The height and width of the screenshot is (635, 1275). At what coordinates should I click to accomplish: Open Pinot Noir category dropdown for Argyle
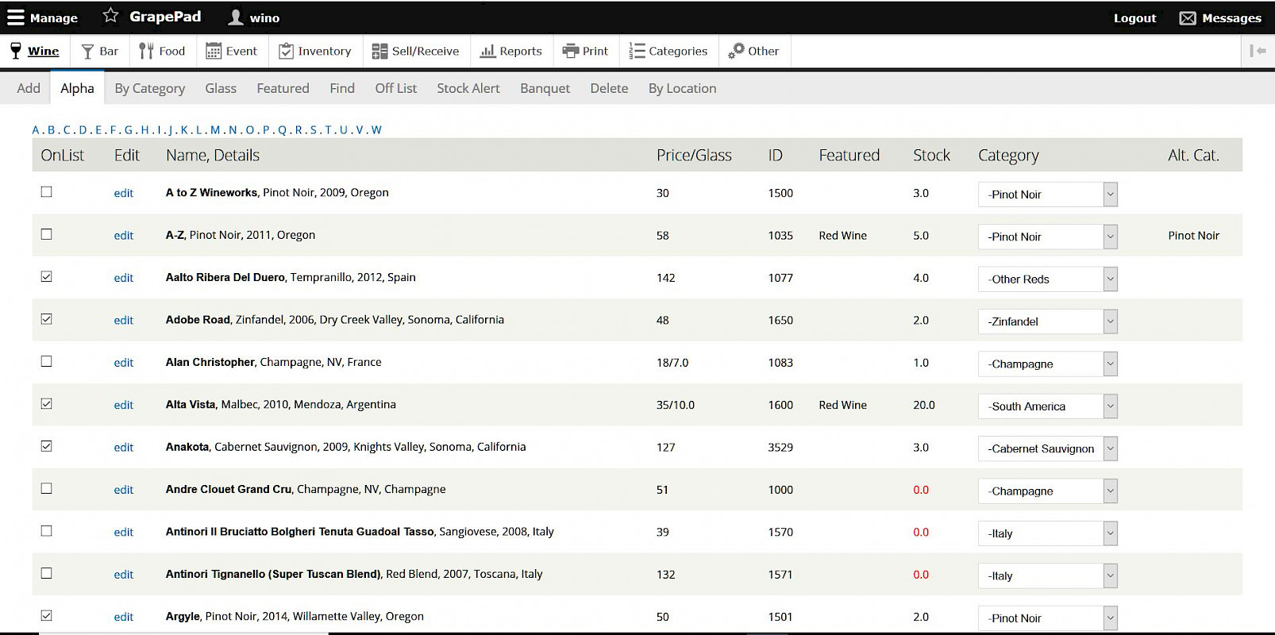pyautogui.click(x=1047, y=618)
